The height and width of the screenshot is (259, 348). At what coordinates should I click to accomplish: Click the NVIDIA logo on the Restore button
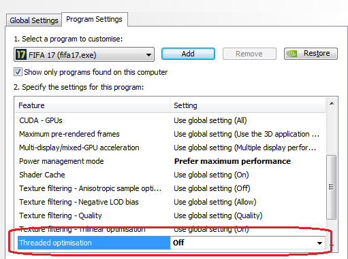coord(291,54)
